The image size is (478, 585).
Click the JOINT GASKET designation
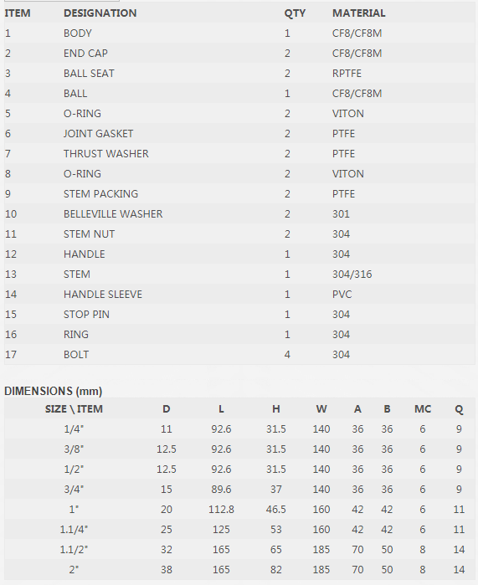tap(98, 134)
